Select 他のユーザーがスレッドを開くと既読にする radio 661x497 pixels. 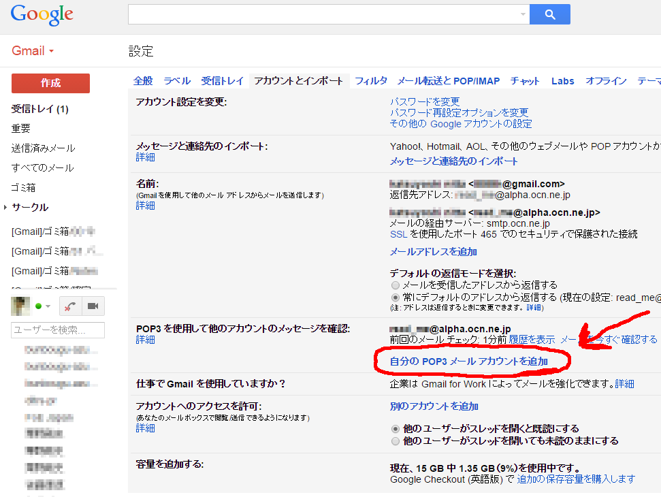pyautogui.click(x=395, y=429)
